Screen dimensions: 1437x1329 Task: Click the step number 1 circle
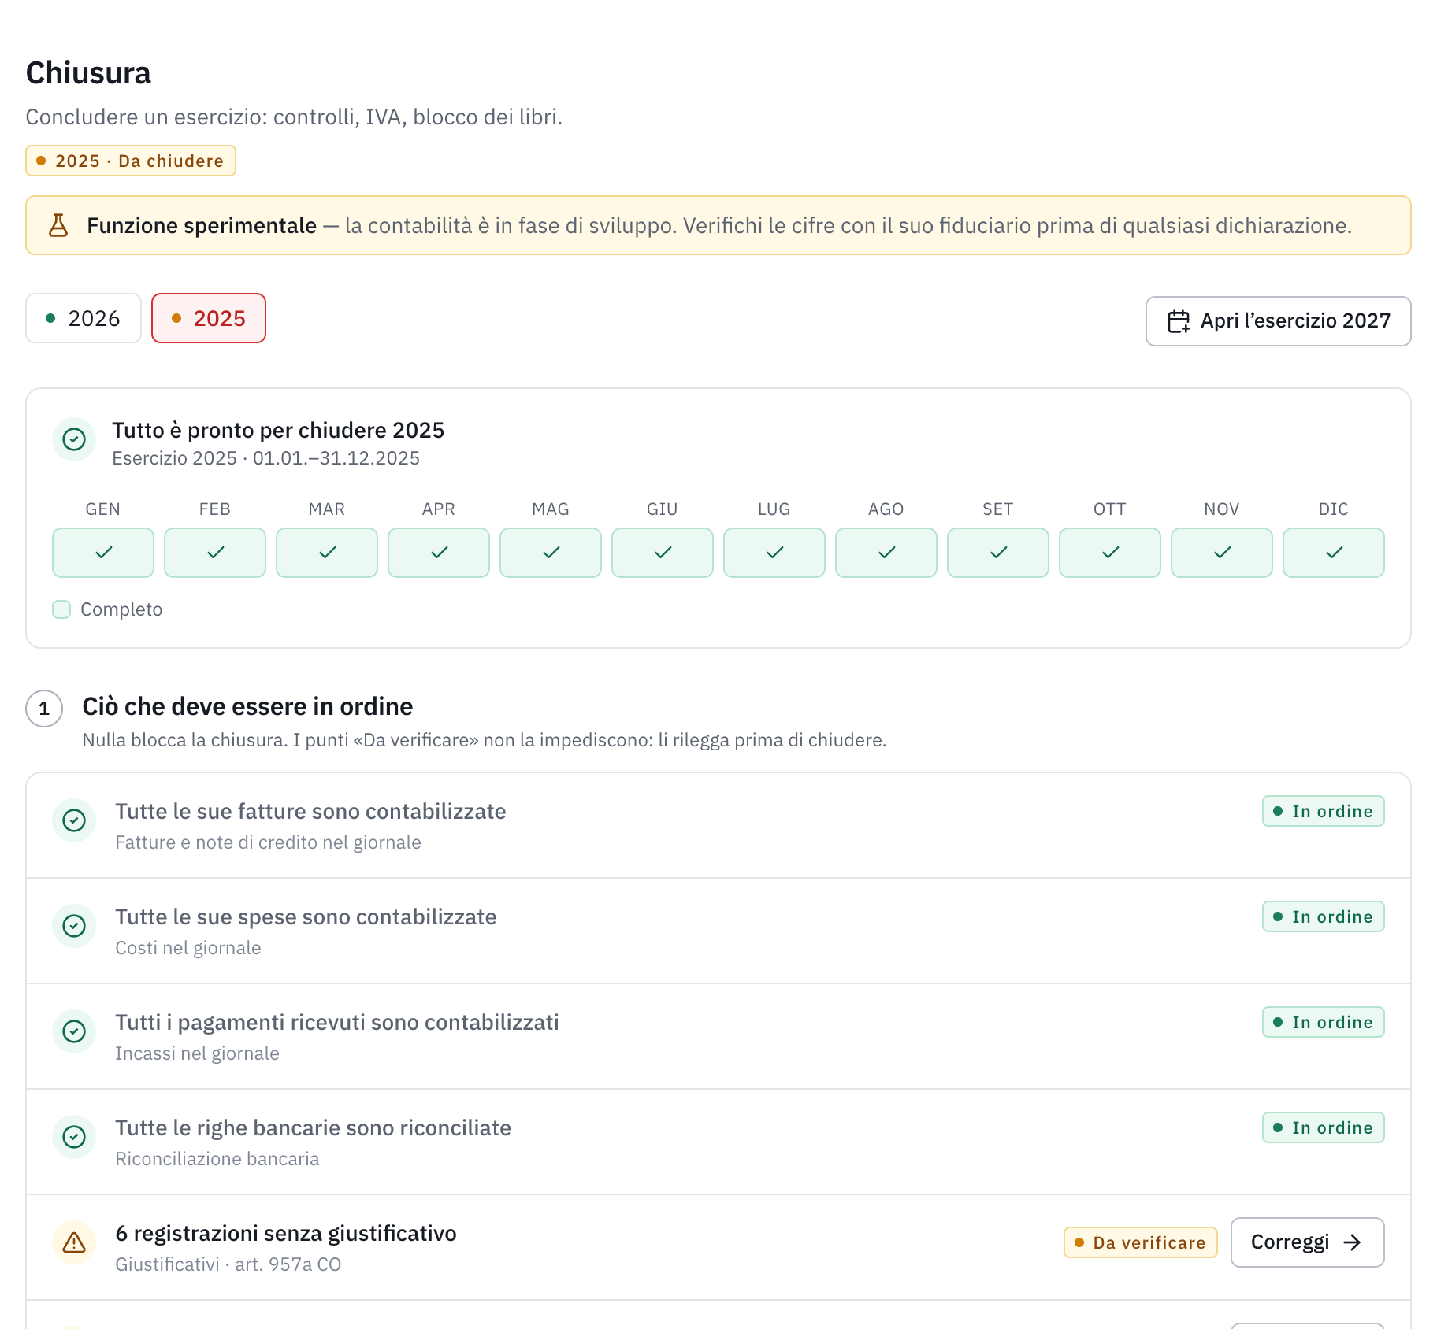pyautogui.click(x=44, y=709)
